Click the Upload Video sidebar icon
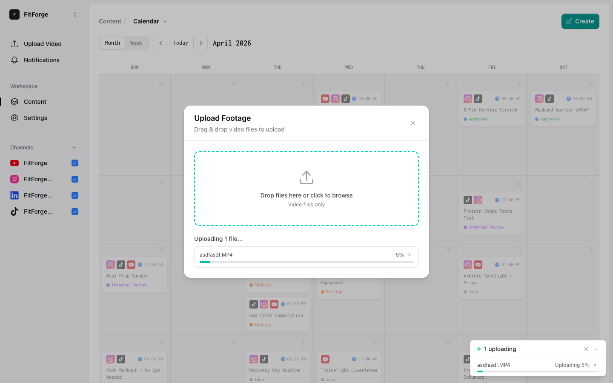This screenshot has height=383, width=613. point(14,44)
